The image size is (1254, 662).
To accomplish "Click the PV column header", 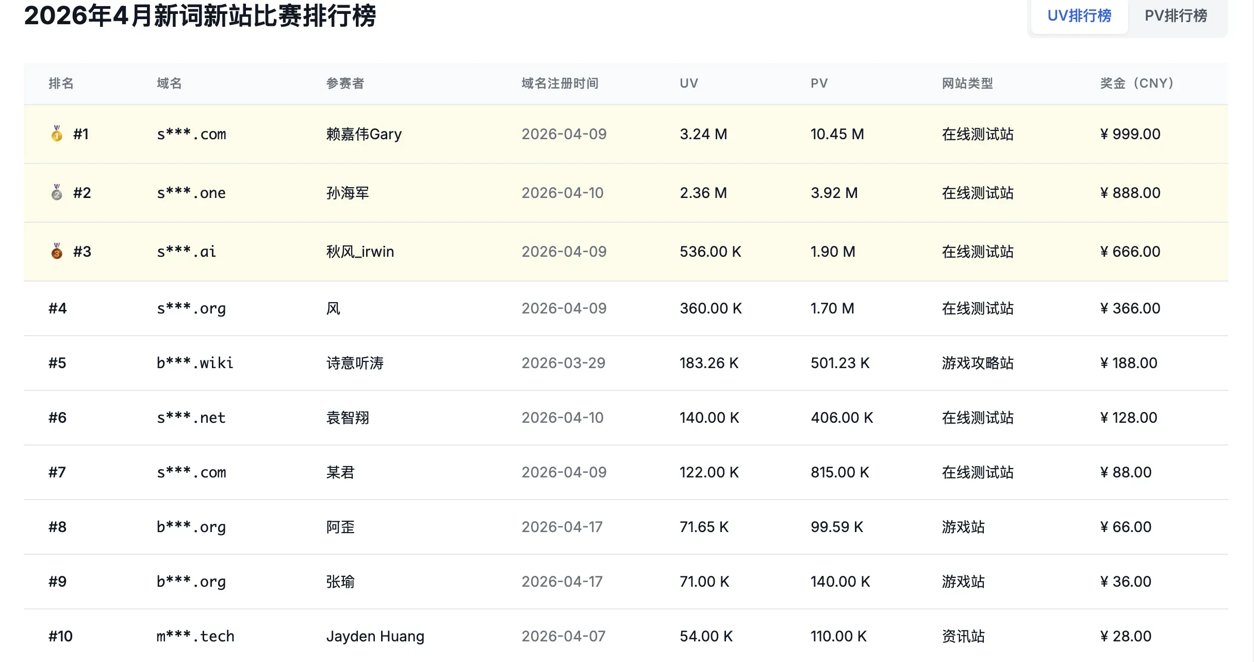I will click(819, 83).
